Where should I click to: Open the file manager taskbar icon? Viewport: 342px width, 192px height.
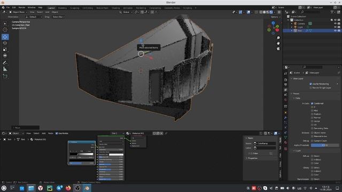(31, 188)
